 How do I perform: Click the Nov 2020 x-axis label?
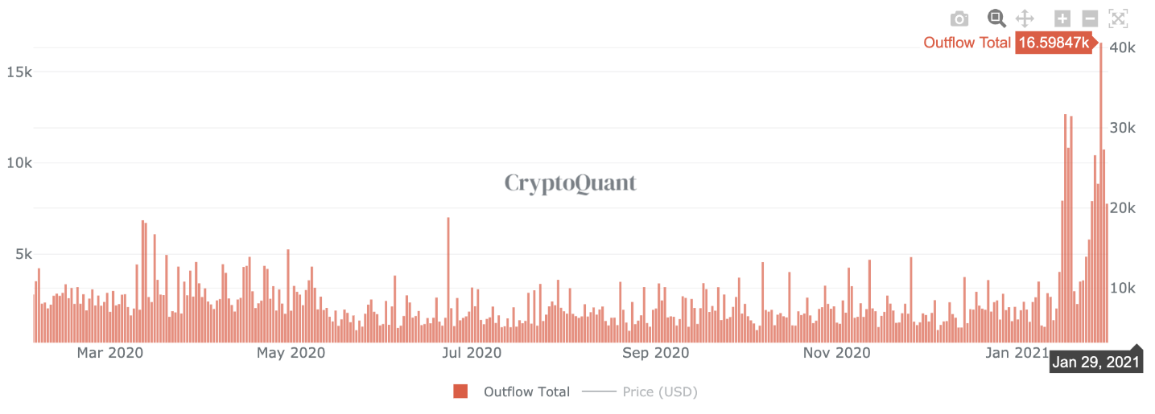837,353
